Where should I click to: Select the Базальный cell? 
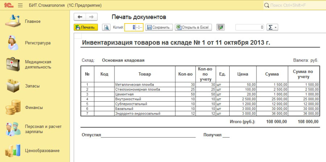pyautogui.click(x=145, y=109)
